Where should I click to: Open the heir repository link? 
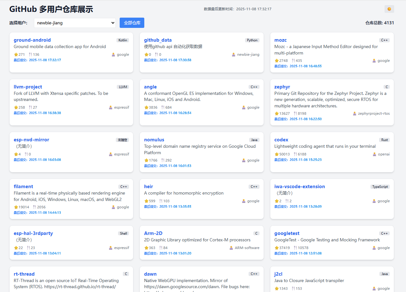click(148, 187)
